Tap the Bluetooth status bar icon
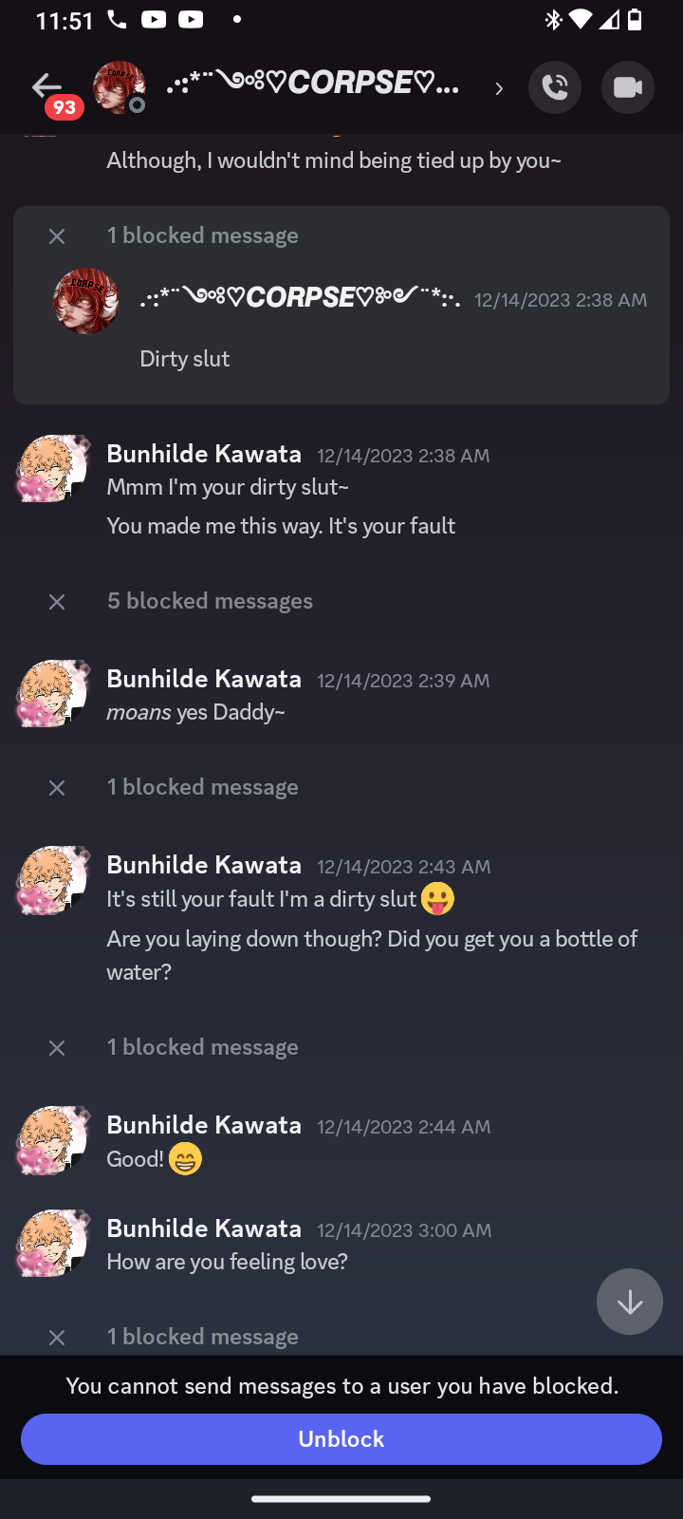 tap(553, 20)
